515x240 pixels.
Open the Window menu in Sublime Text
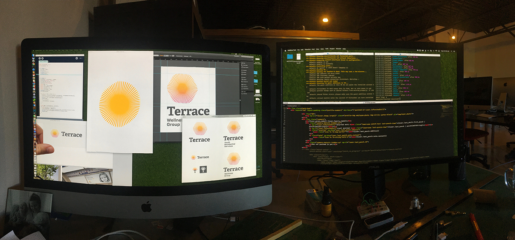point(339,49)
